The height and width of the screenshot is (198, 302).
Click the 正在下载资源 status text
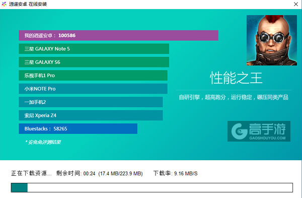point(31,173)
